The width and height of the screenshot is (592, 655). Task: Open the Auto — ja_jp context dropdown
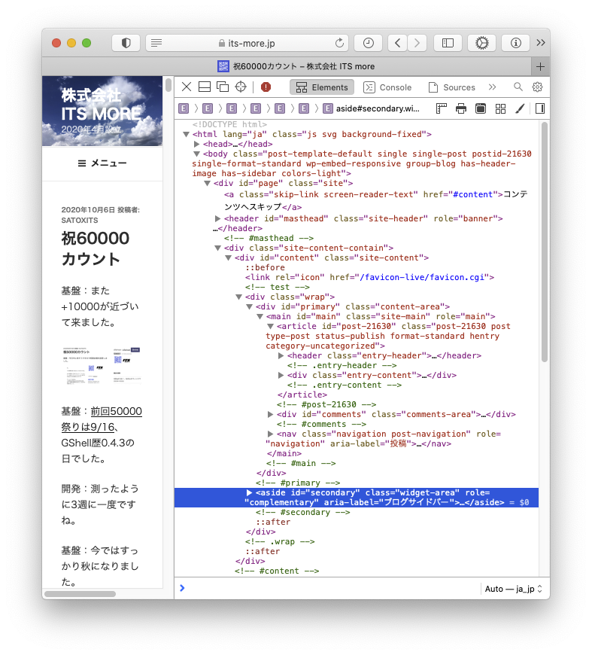point(513,589)
